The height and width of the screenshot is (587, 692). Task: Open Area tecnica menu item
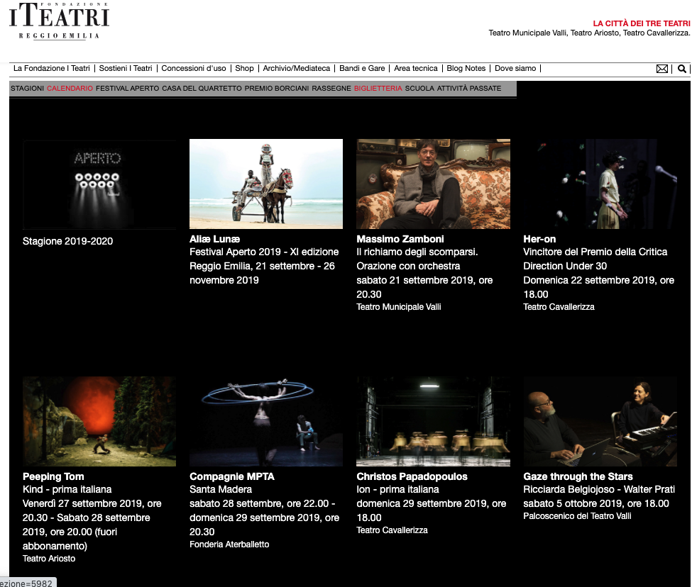pos(416,68)
